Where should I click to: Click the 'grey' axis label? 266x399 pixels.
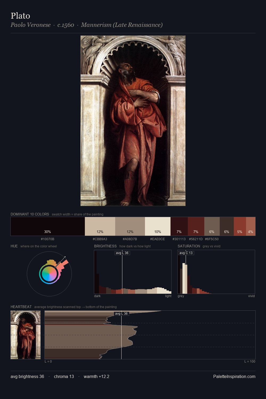(181, 296)
